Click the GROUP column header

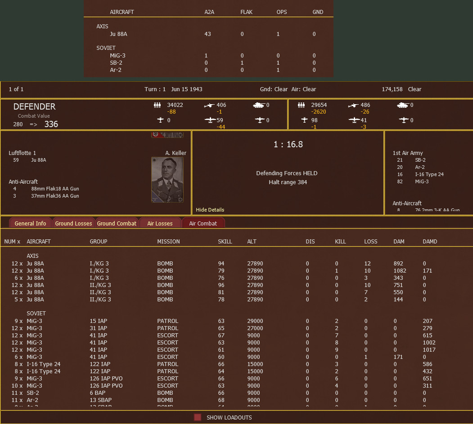99,242
